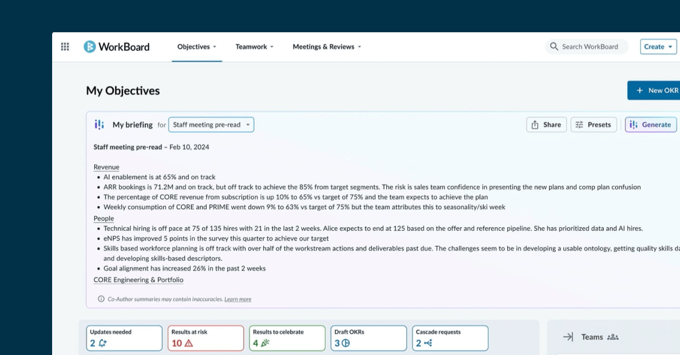The width and height of the screenshot is (680, 355).
Task: Open the Results to celebrate card
Action: pos(287,338)
